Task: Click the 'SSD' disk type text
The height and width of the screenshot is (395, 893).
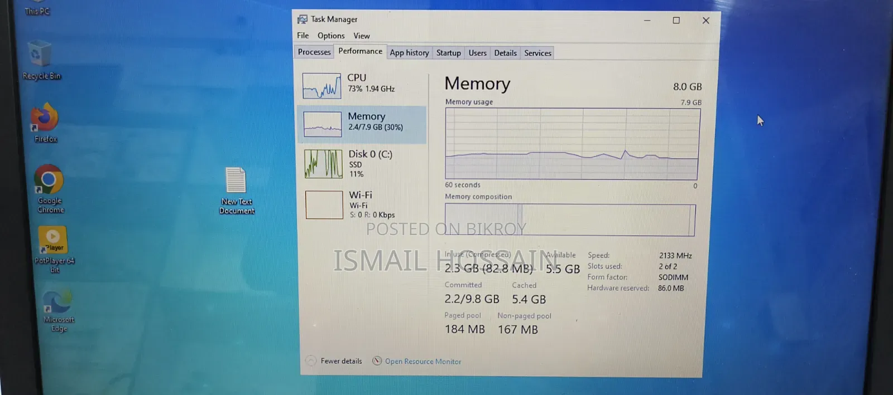Action: click(356, 165)
